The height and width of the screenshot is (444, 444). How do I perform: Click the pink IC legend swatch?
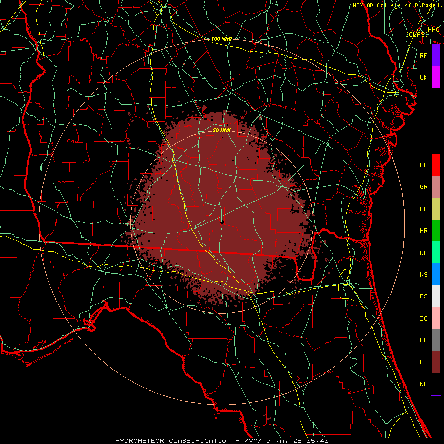(436, 318)
